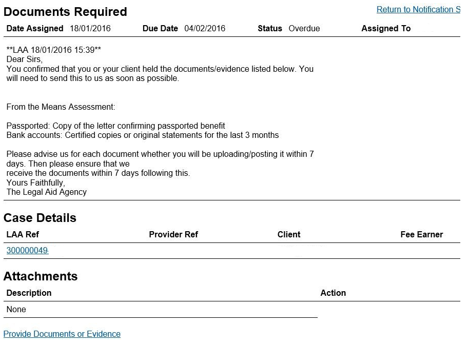Viewport: 468px width, 345px height.
Task: Open LAA reference 300000049 link
Action: point(27,251)
